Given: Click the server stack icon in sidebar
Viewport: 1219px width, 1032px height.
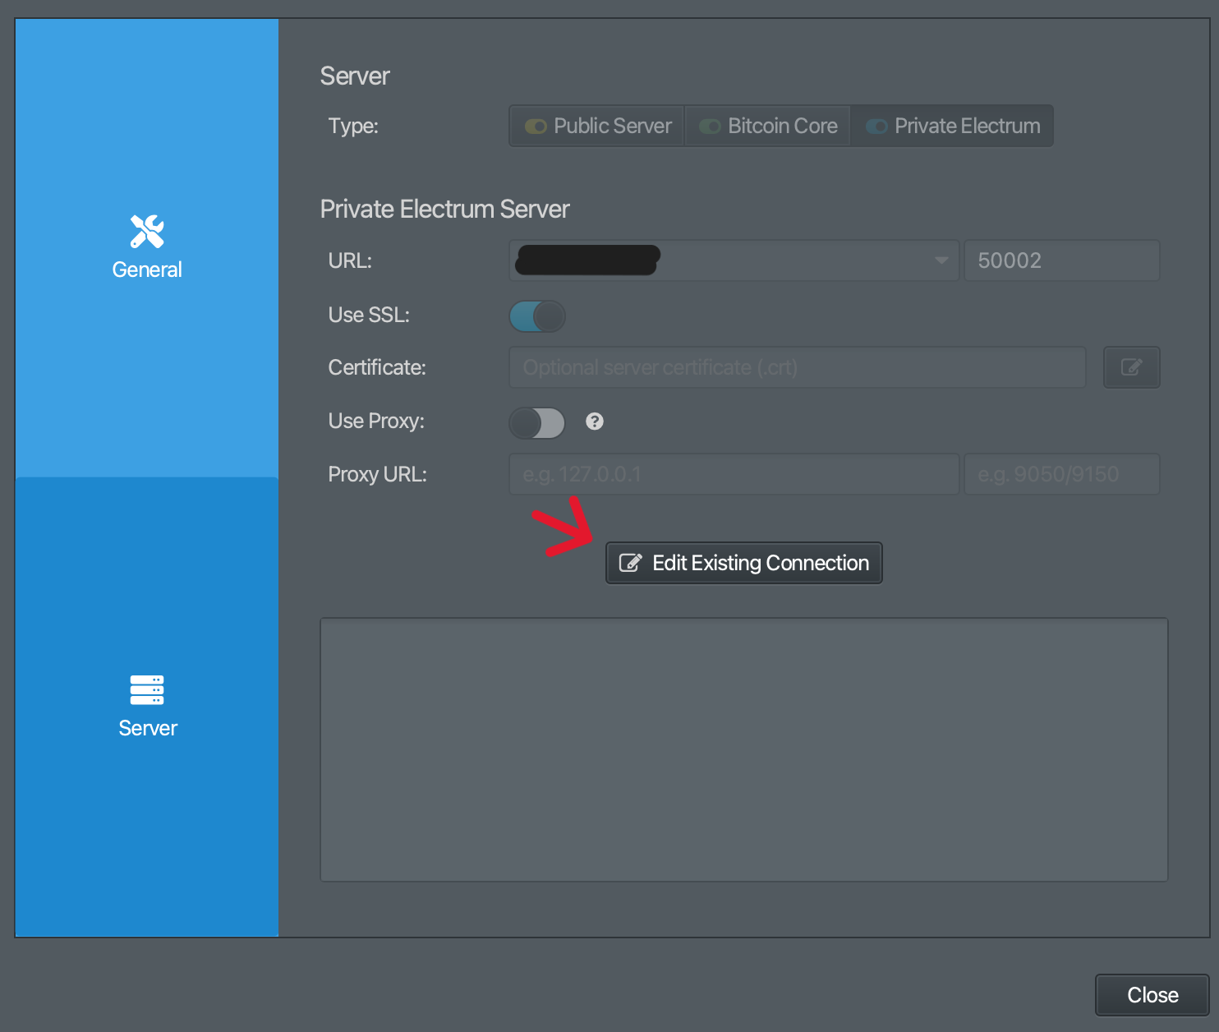Looking at the screenshot, I should [x=146, y=690].
